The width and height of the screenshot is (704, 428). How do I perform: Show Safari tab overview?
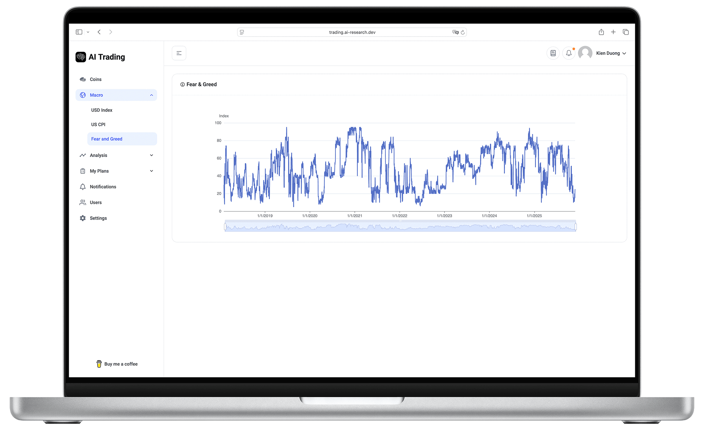coord(626,32)
